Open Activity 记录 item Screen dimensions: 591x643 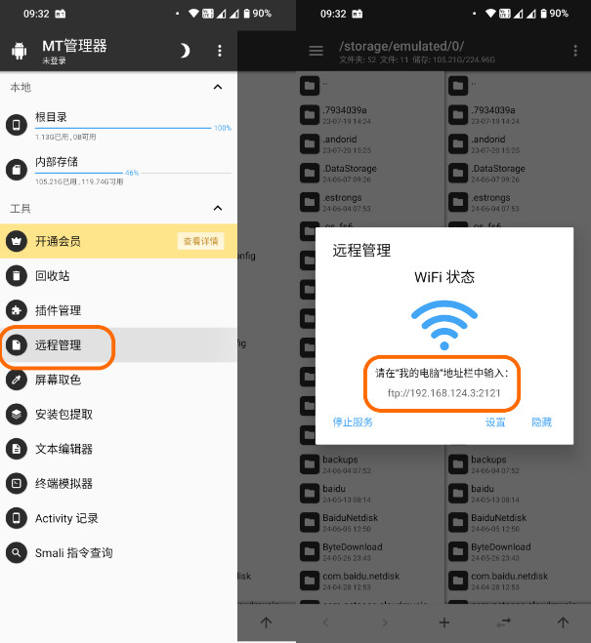click(x=118, y=518)
